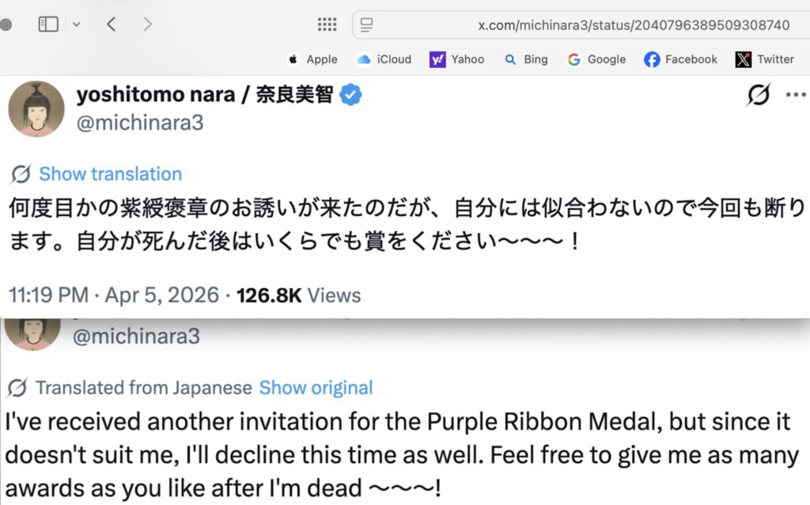Click the Safari tab bar display icon

click(x=365, y=25)
